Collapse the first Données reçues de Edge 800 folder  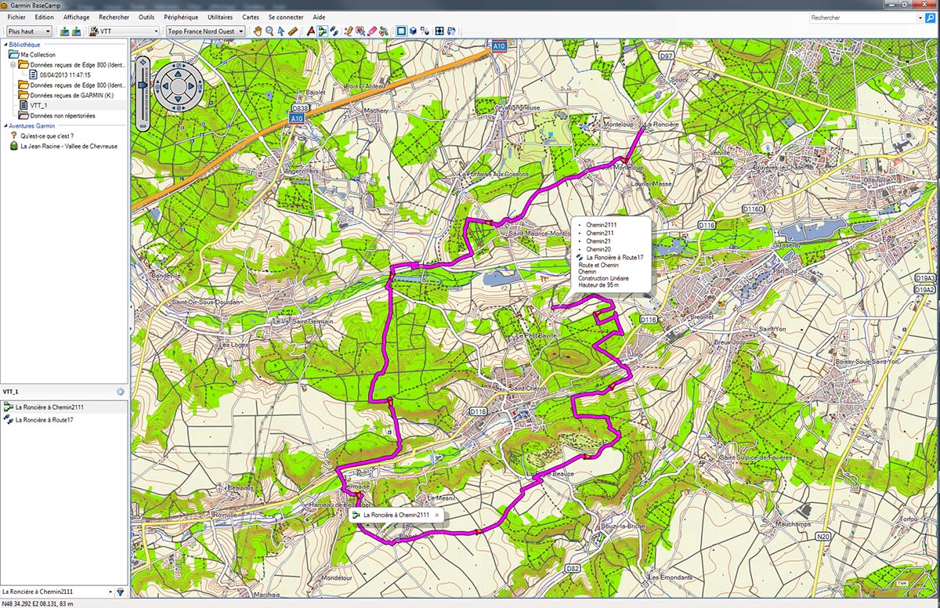13,64
